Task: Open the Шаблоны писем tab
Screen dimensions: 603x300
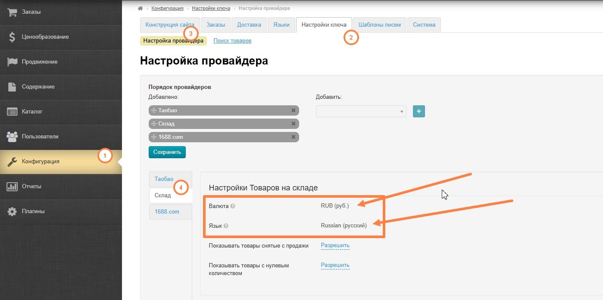Action: pyautogui.click(x=379, y=25)
